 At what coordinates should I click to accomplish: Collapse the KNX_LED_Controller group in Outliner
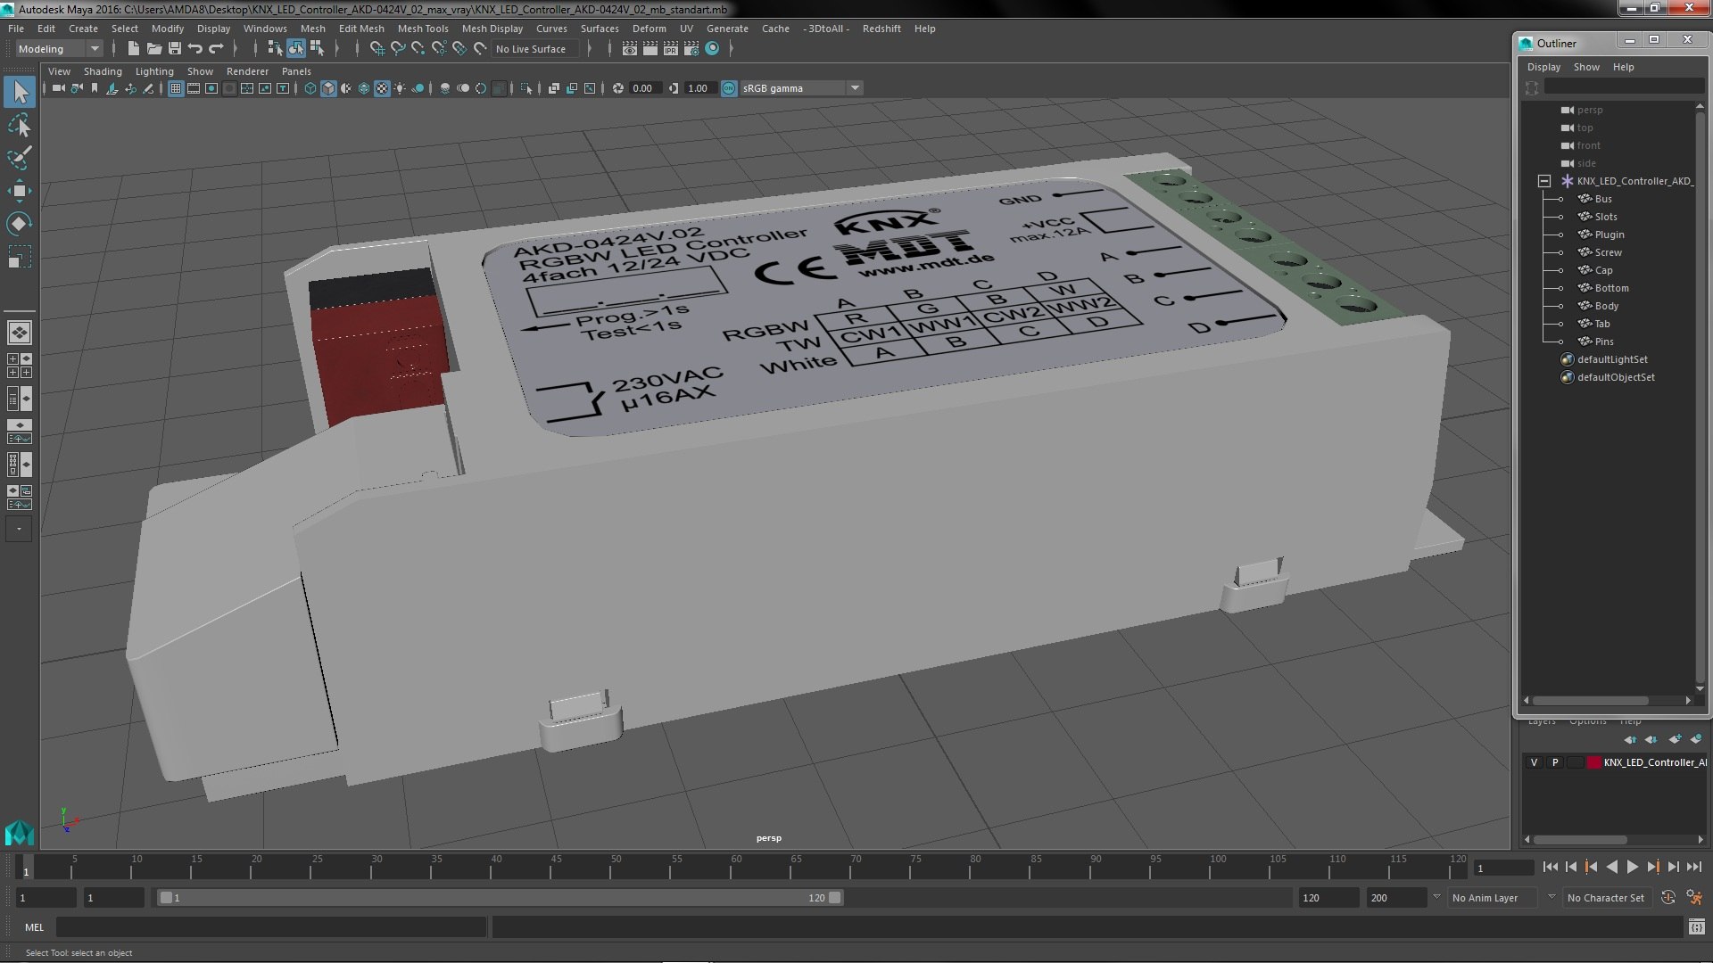point(1544,181)
